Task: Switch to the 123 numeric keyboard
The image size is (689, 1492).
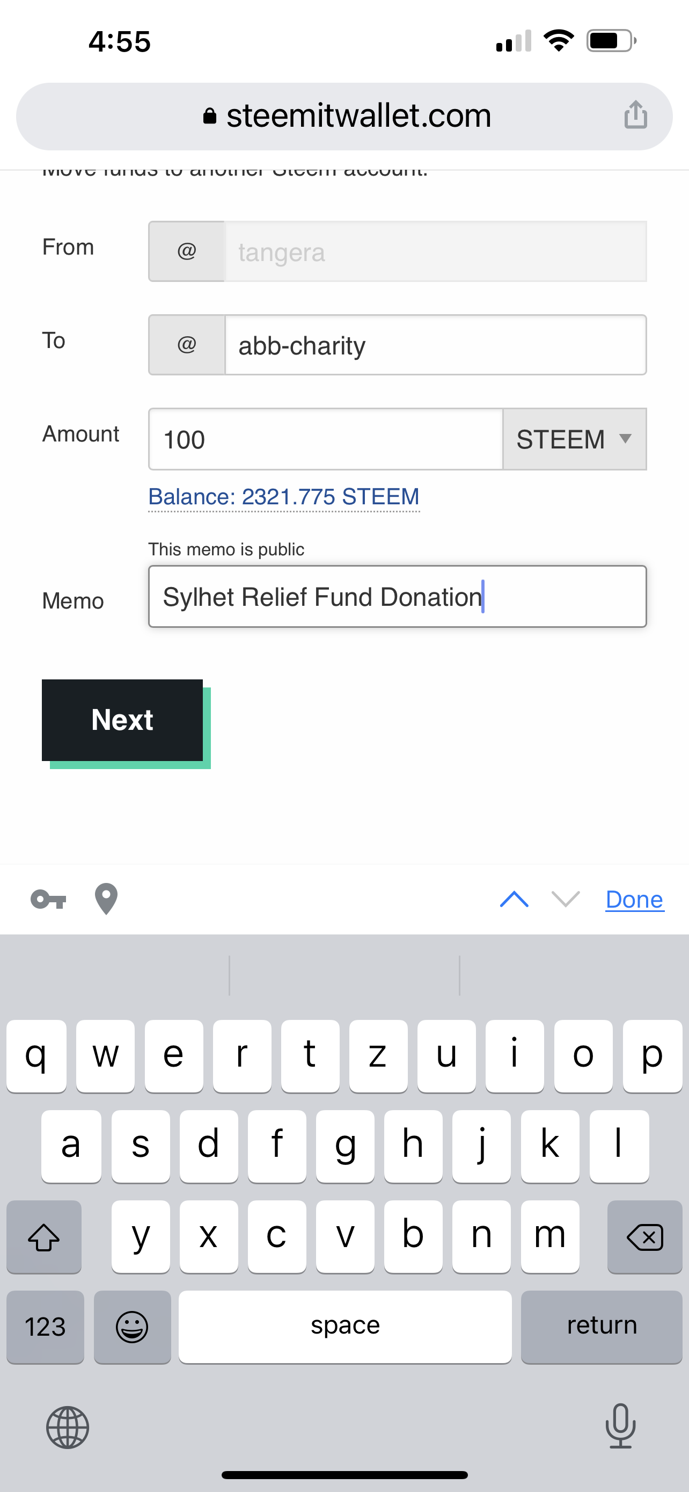Action: tap(45, 1327)
